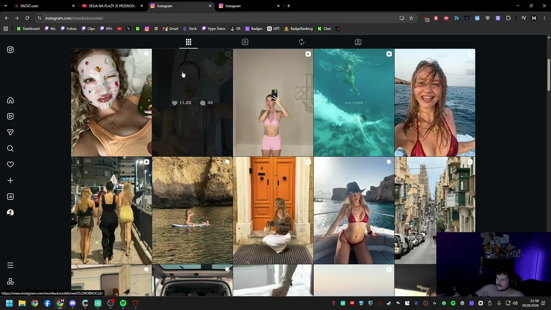The height and width of the screenshot is (310, 551).
Task: Open the GPT bookmark
Action: (x=273, y=29)
